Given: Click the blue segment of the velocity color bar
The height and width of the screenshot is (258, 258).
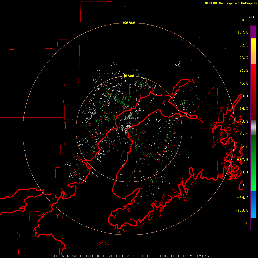Looking at the screenshot, I should pos(253,204).
